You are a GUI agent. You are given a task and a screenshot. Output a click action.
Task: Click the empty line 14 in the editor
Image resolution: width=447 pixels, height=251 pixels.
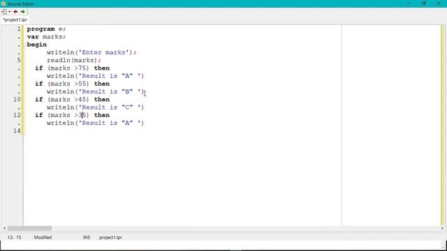pyautogui.click(x=182, y=130)
